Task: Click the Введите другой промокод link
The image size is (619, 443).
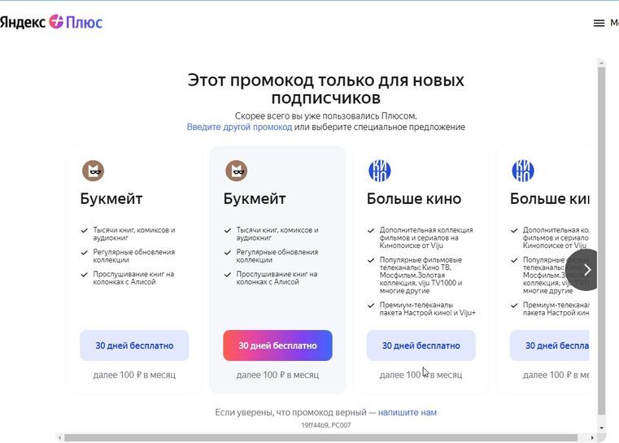Action: pyautogui.click(x=239, y=127)
